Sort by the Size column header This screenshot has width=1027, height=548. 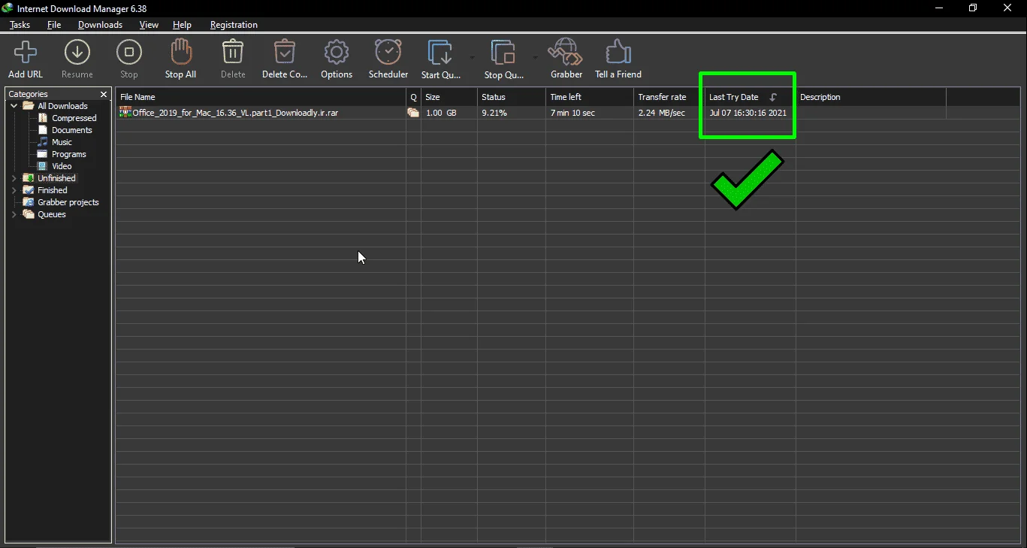449,97
